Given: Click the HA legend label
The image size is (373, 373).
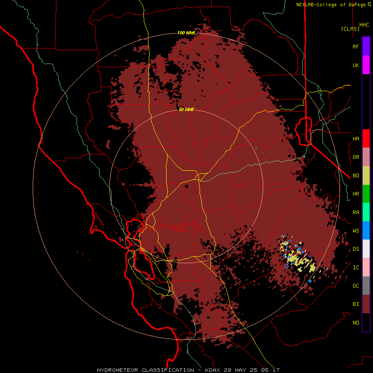Looking at the screenshot, I should [356, 138].
